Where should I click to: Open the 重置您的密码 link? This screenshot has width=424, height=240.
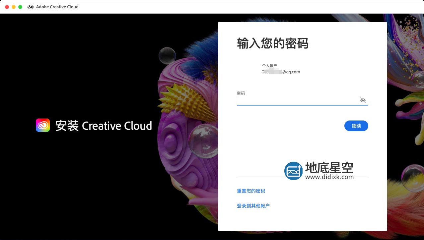[251, 191]
